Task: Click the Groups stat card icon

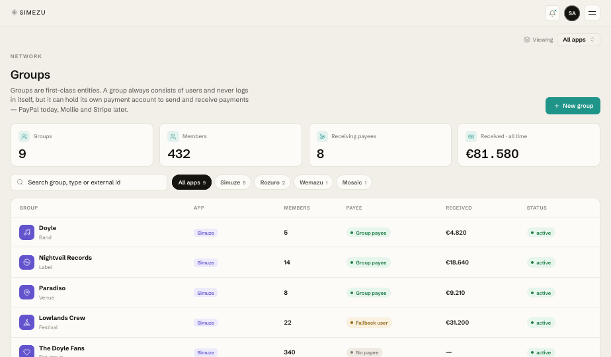Action: (24, 136)
